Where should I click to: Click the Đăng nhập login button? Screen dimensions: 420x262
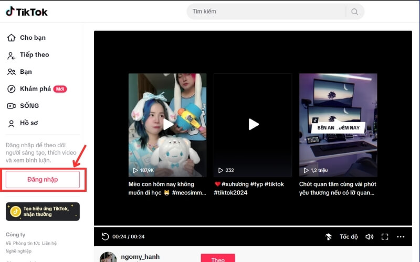(x=43, y=179)
